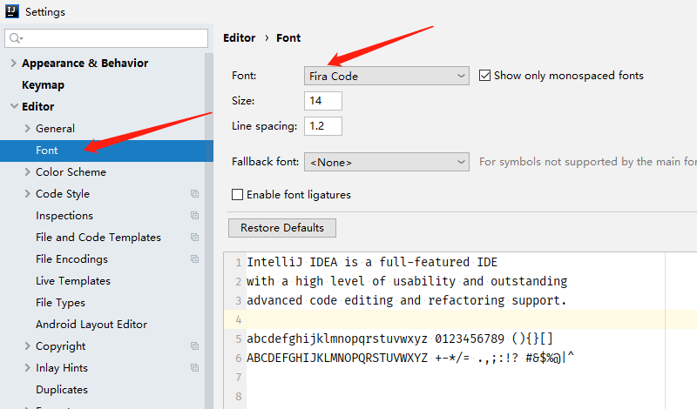The width and height of the screenshot is (697, 409).
Task: Uncheck Show only monospaced fonts
Action: click(484, 76)
